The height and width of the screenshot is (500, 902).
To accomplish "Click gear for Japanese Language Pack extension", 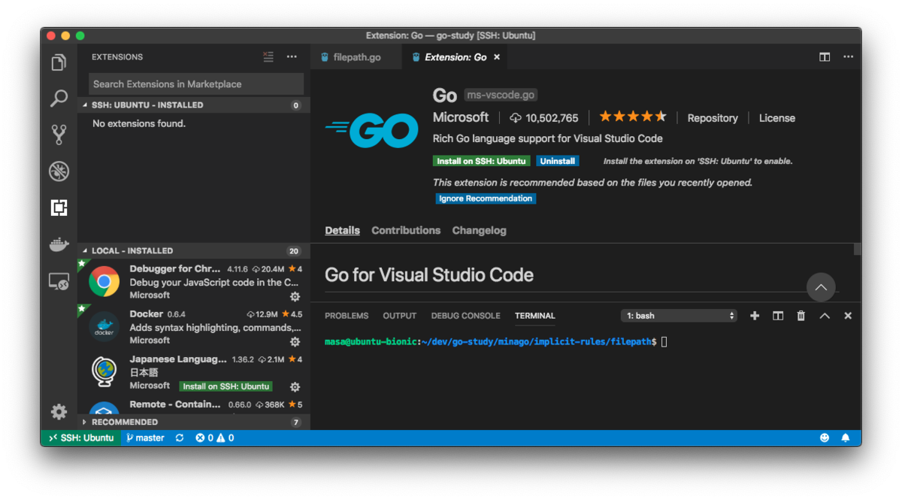I will tap(295, 387).
